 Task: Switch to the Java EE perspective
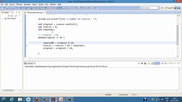pos(169,8)
